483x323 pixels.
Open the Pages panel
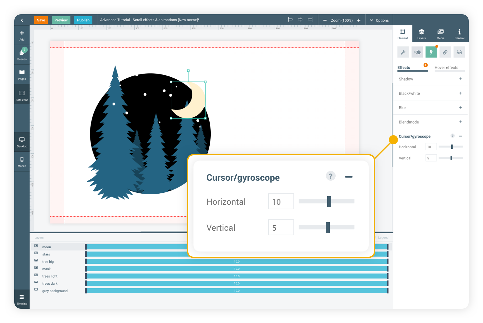pyautogui.click(x=22, y=74)
